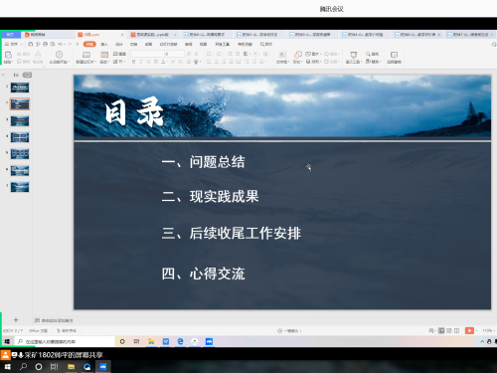The width and height of the screenshot is (497, 373).
Task: Toggle Bold text formatting
Action: click(133, 62)
